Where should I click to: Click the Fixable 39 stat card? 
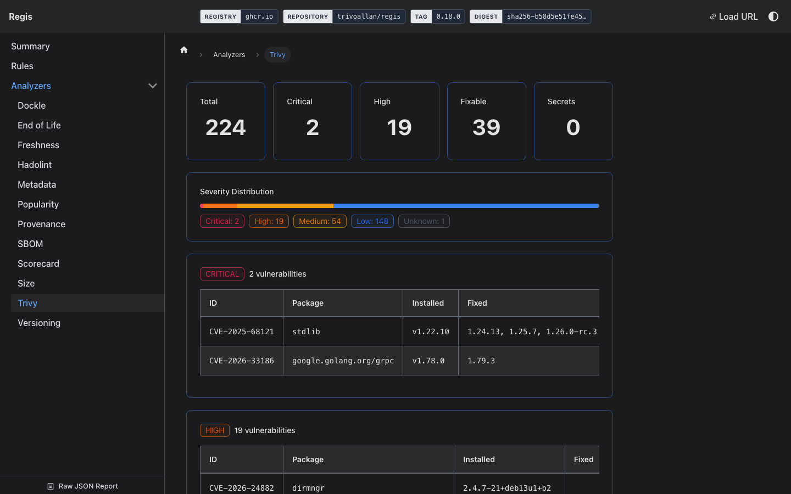[x=486, y=121]
